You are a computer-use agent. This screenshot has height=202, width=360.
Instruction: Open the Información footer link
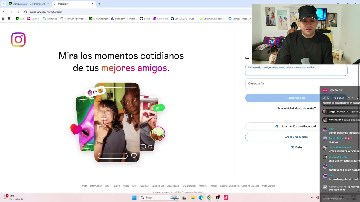click(x=96, y=186)
